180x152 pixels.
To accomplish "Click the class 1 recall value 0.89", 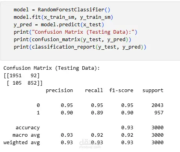I will 97,113.
